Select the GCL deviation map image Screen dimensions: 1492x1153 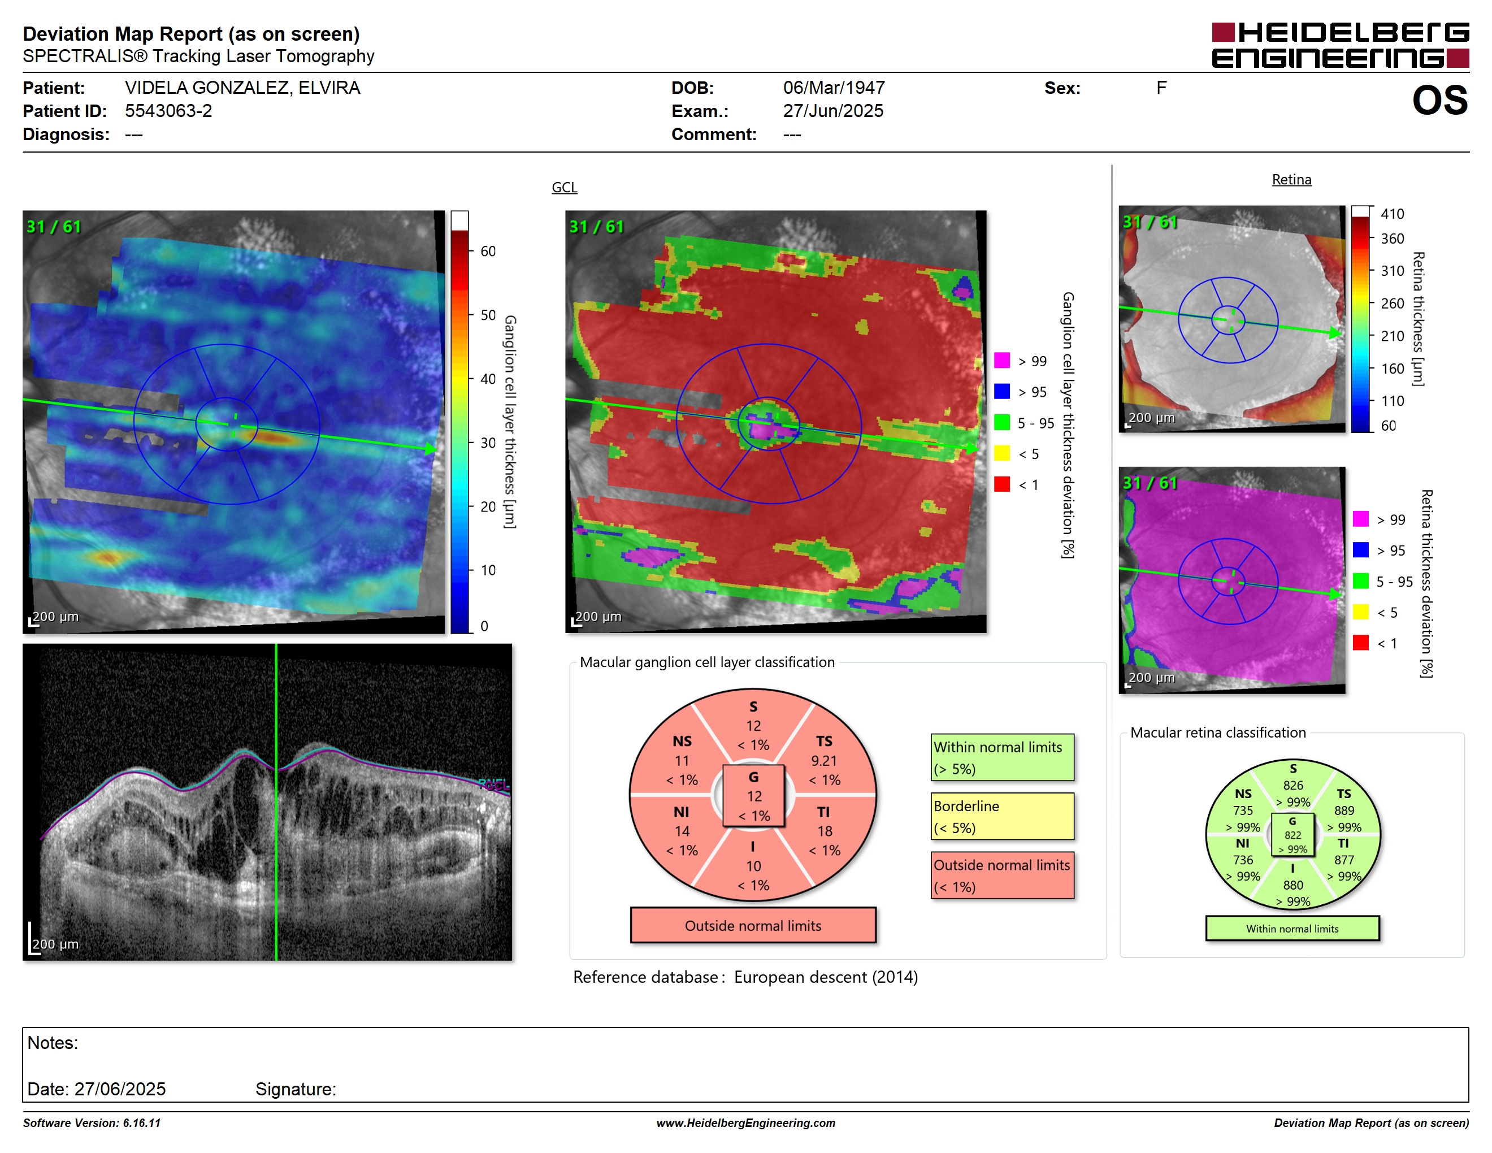pyautogui.click(x=775, y=422)
